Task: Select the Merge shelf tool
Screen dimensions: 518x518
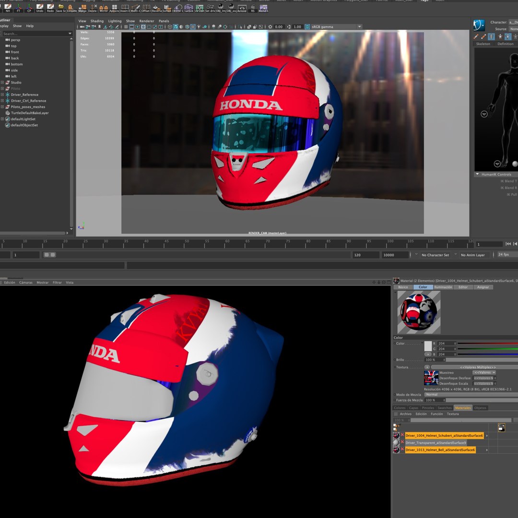Action: [x=82, y=8]
